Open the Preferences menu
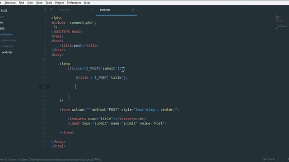 tap(74, 3)
